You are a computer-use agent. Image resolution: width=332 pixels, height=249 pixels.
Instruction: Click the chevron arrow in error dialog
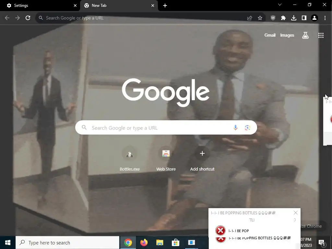tap(295, 220)
